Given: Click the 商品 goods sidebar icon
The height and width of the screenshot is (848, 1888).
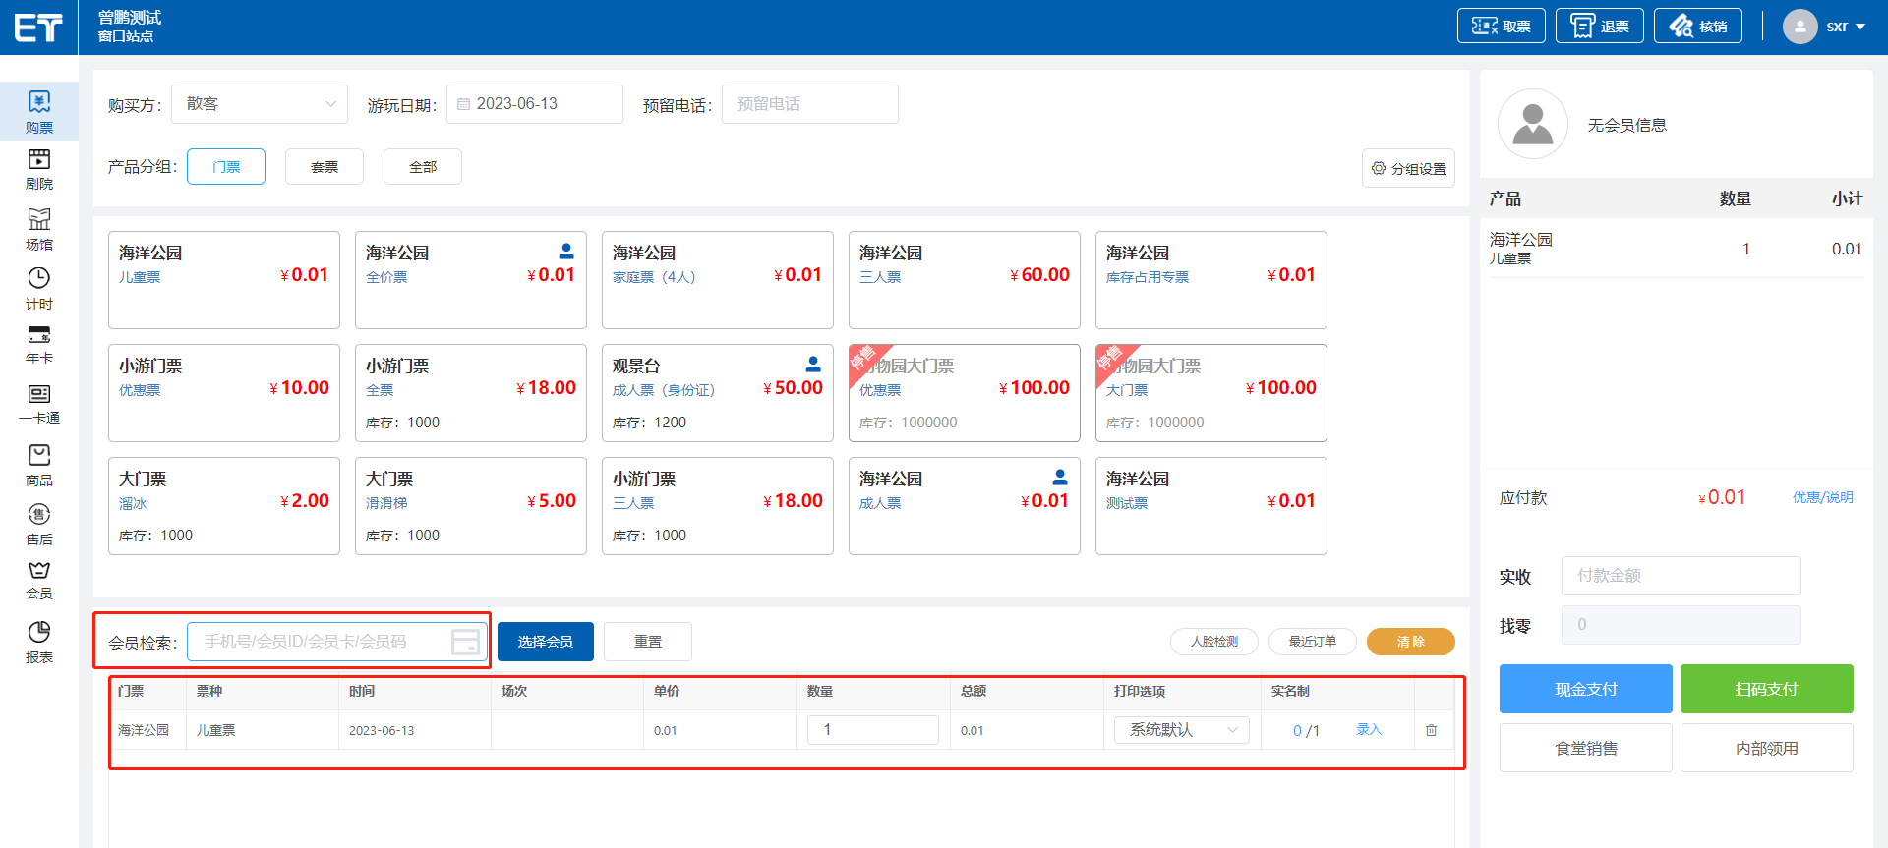Looking at the screenshot, I should click(x=39, y=456).
